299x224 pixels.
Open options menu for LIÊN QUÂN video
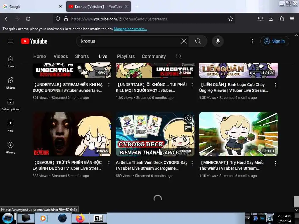[275, 85]
